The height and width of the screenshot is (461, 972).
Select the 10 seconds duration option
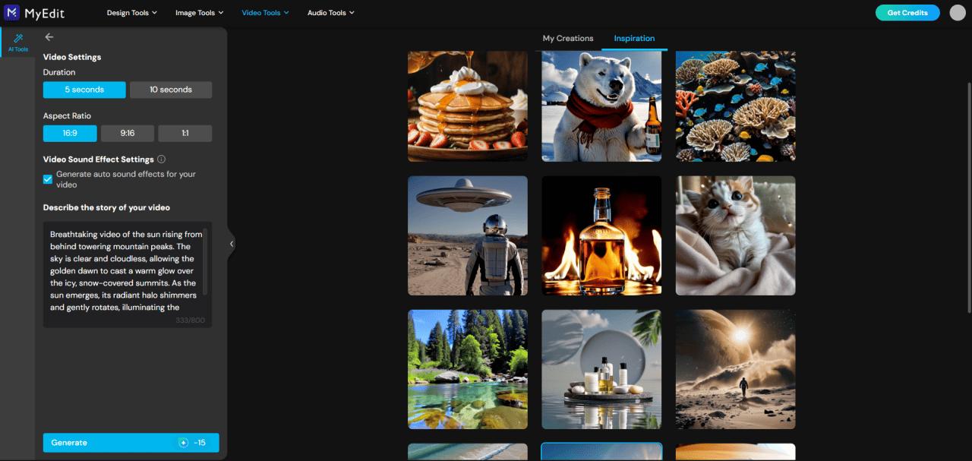[x=171, y=89]
